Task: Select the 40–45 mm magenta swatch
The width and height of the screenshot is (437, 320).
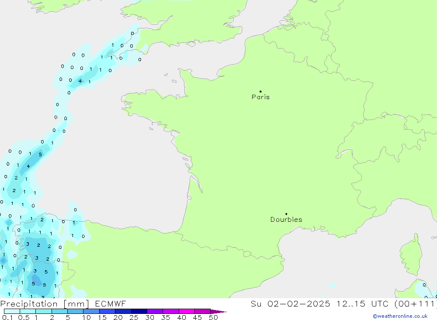Action: tap(187, 312)
